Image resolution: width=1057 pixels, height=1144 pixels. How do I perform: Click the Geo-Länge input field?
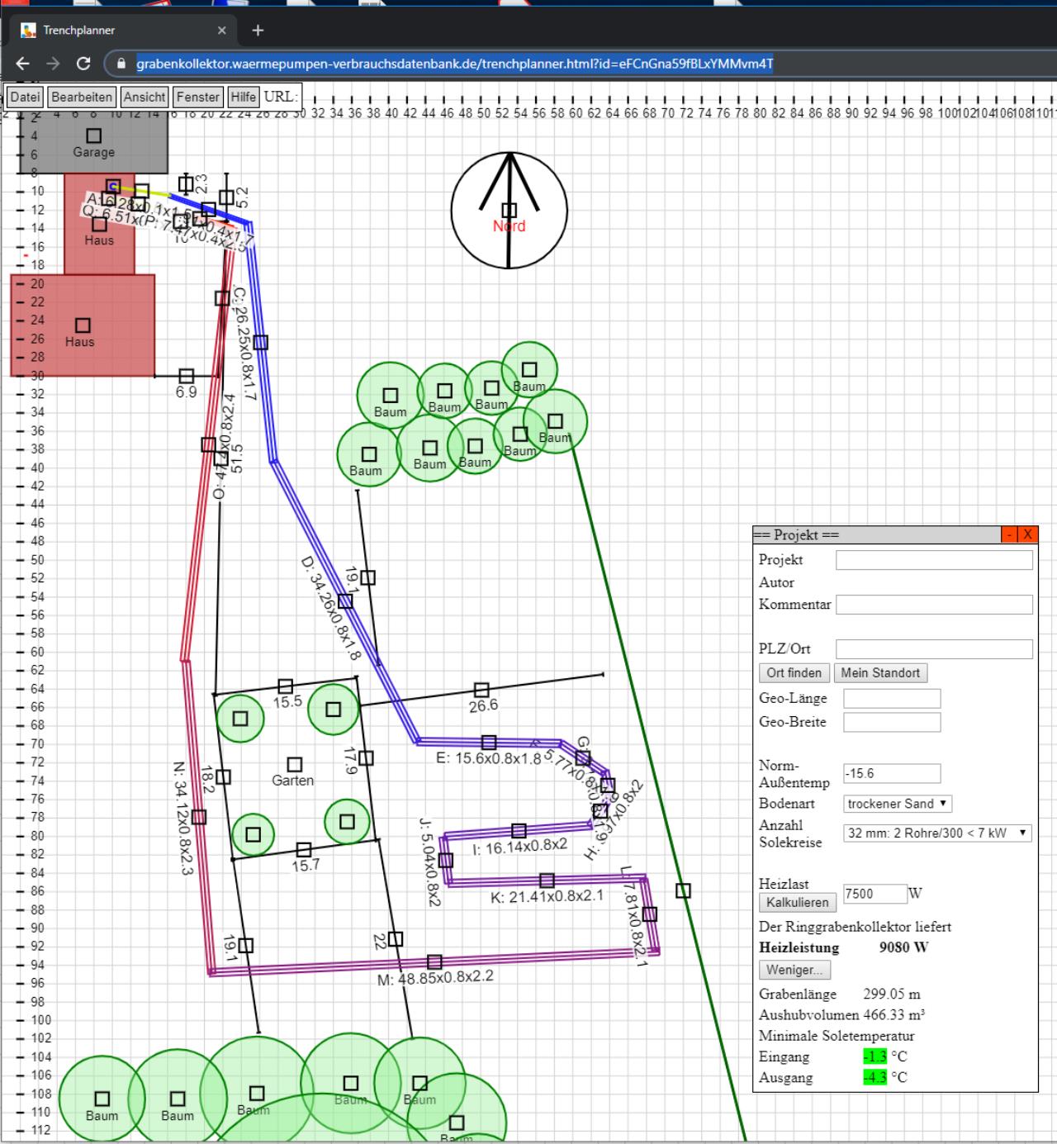(x=892, y=699)
